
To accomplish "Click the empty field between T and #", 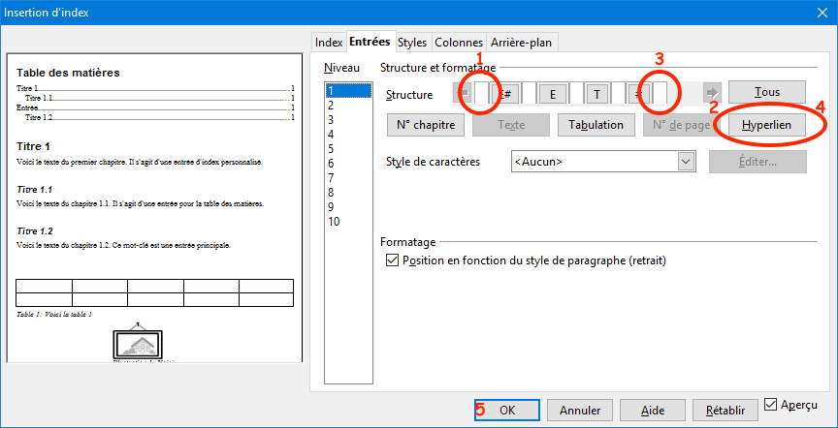I will point(619,93).
